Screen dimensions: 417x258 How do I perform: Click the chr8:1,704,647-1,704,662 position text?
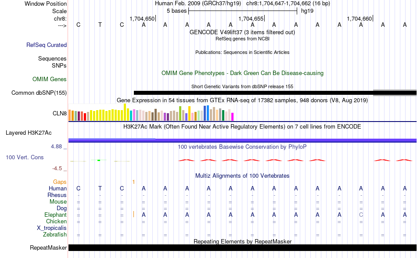288,4
